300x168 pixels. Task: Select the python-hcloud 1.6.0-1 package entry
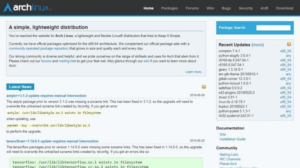coord(235,83)
